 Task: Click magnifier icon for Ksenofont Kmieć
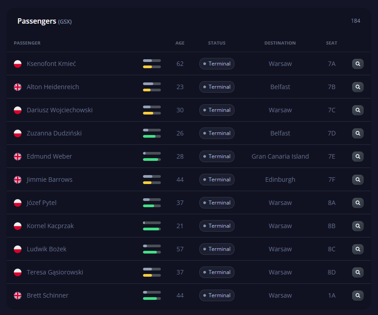click(357, 64)
